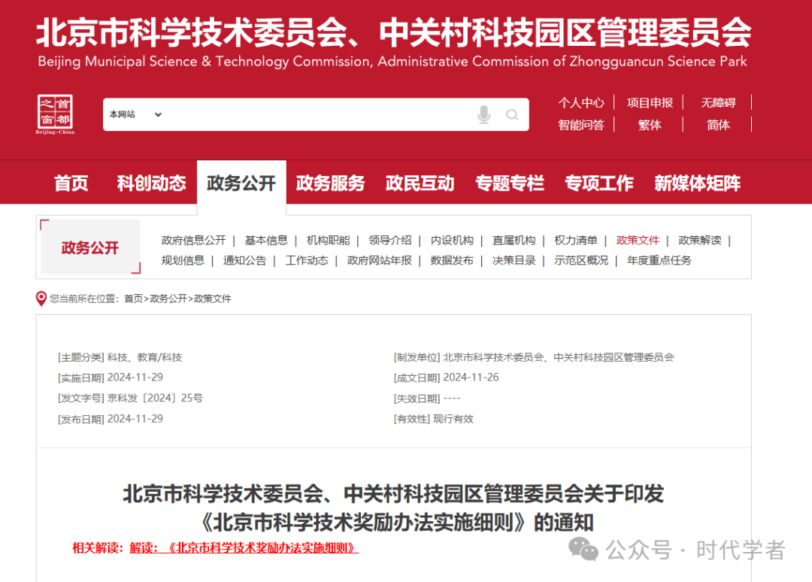
Task: Open 科创动态 navigation tab
Action: click(x=151, y=183)
